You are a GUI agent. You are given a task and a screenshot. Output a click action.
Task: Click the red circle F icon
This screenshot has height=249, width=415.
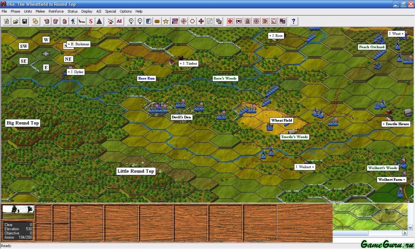[230, 21]
